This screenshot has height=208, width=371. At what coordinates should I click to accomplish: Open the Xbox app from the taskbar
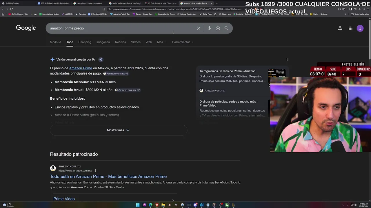point(227,205)
